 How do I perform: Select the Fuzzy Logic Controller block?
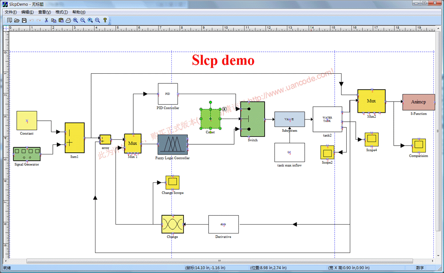pyautogui.click(x=172, y=145)
